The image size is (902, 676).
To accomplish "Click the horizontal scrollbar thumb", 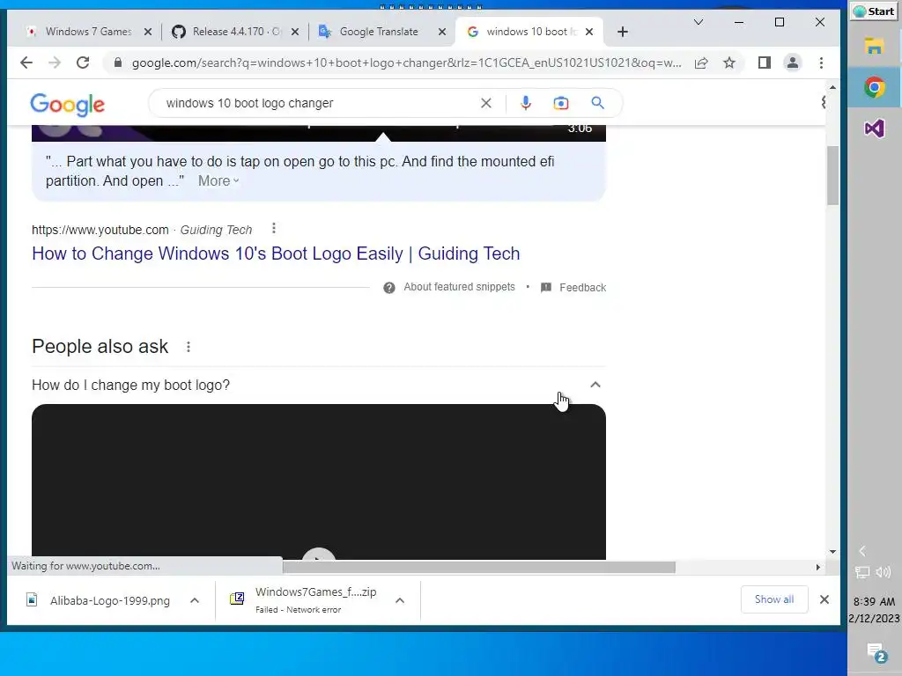I will click(478, 568).
